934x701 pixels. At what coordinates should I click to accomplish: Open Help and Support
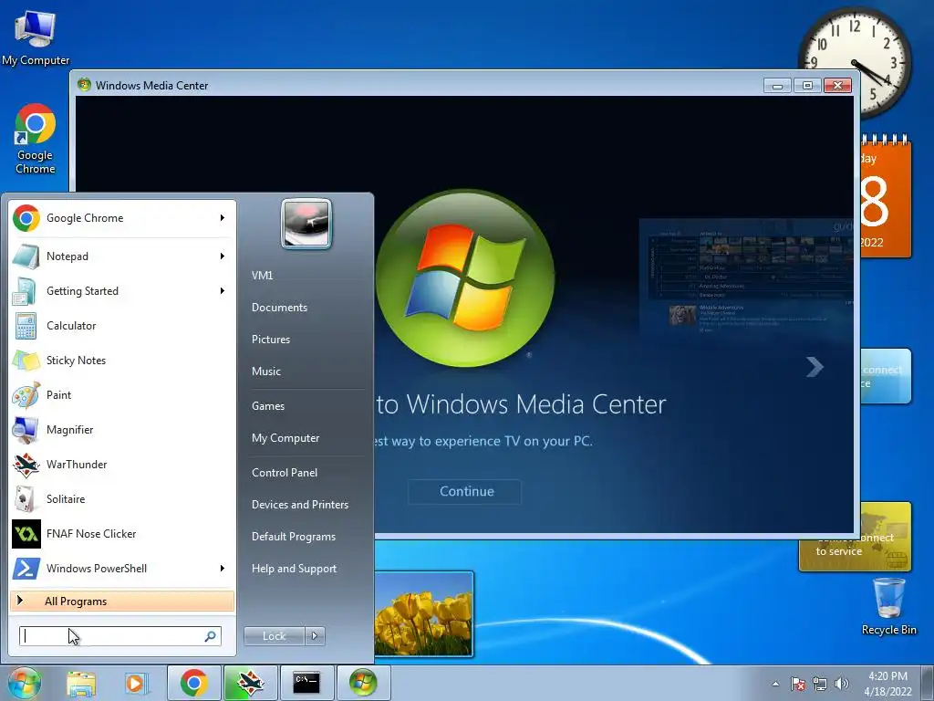click(294, 569)
